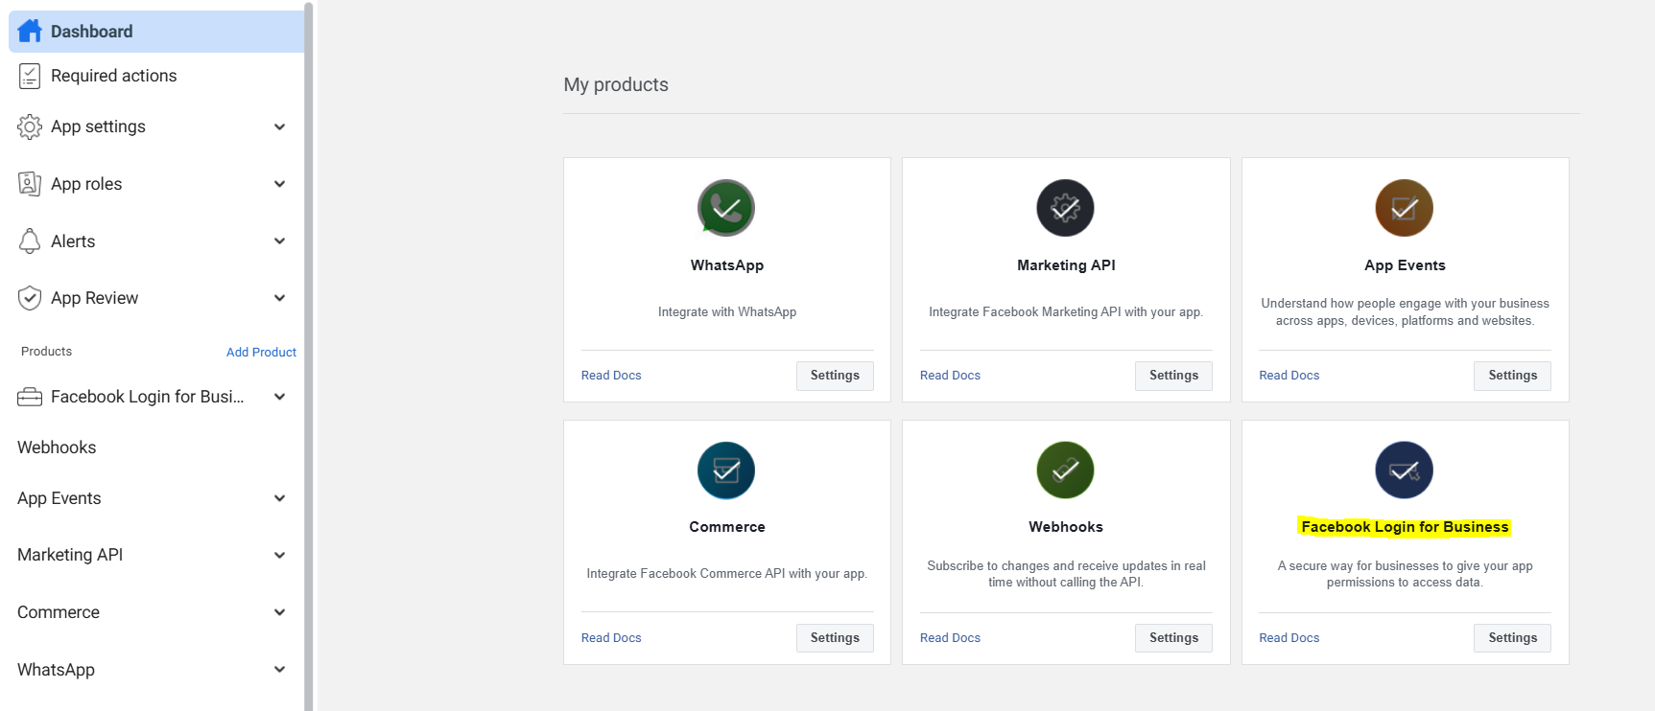Click the My products heading
1655x711 pixels.
tap(616, 84)
